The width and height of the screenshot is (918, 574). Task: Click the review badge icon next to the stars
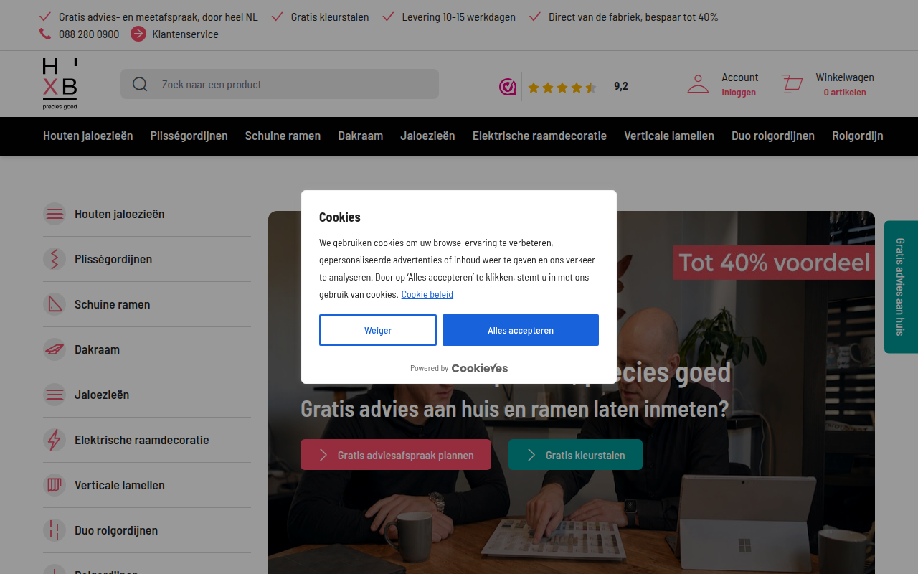click(x=508, y=87)
